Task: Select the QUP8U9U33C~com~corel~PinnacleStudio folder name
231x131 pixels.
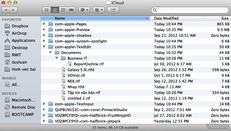Action: [x=91, y=110]
